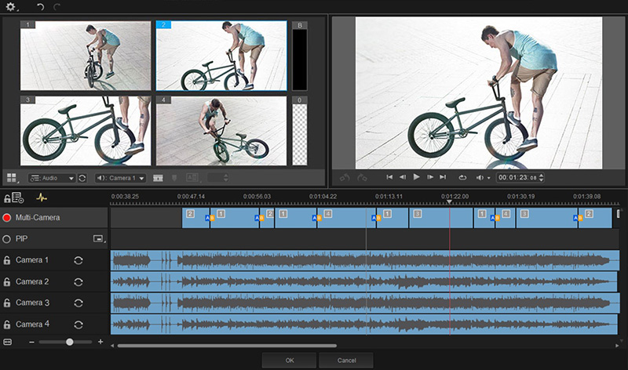This screenshot has height=370, width=628.
Task: Toggle the lock on Camera 3 track
Action: [7, 303]
